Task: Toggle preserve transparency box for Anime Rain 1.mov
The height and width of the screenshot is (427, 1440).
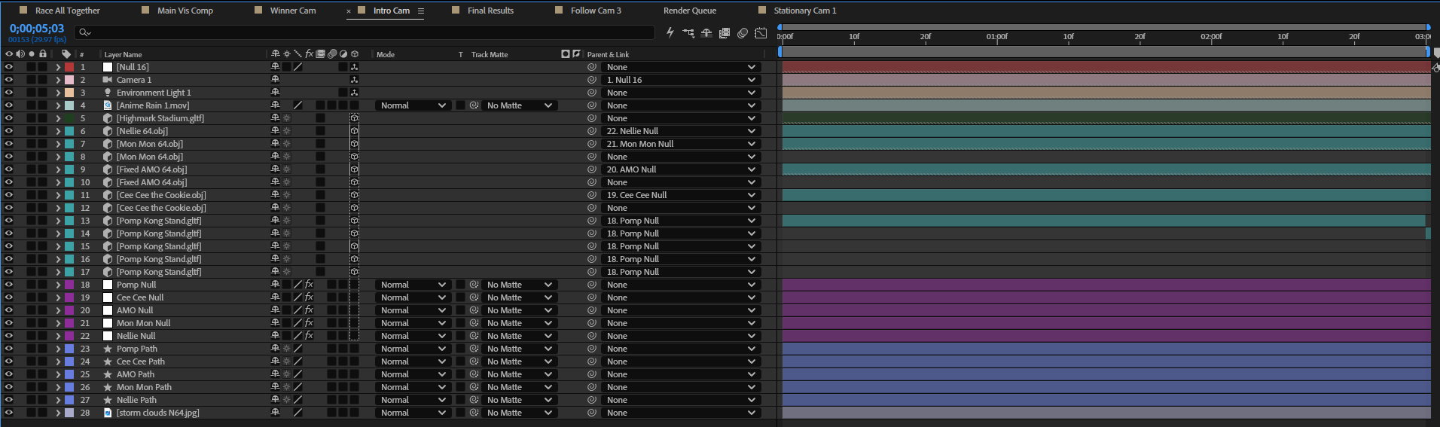Action: (460, 105)
